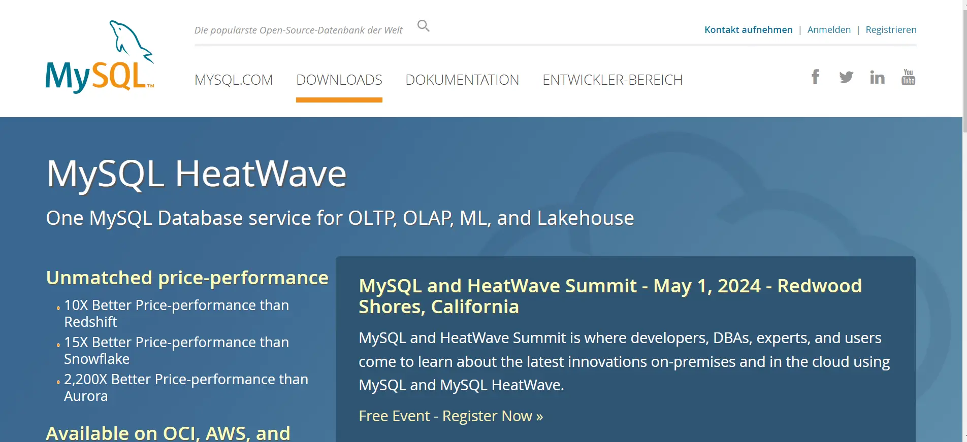Visit the MySQL Facebook page icon
This screenshot has width=967, height=442.
(x=815, y=77)
